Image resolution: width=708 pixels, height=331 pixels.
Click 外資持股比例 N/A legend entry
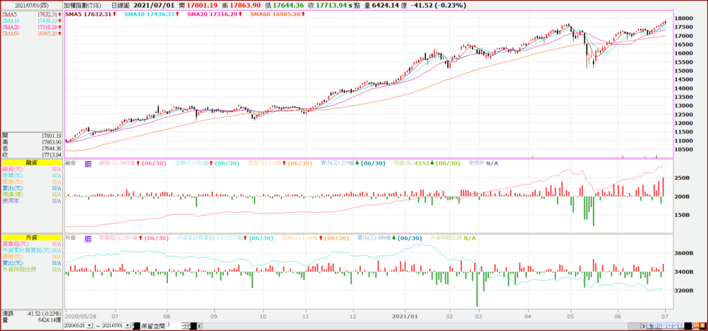click(453, 238)
